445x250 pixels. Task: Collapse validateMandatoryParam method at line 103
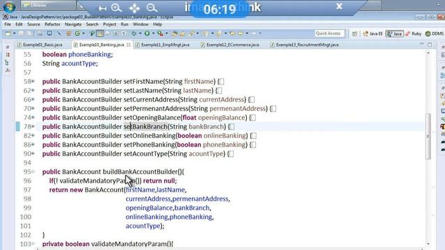tap(33, 244)
